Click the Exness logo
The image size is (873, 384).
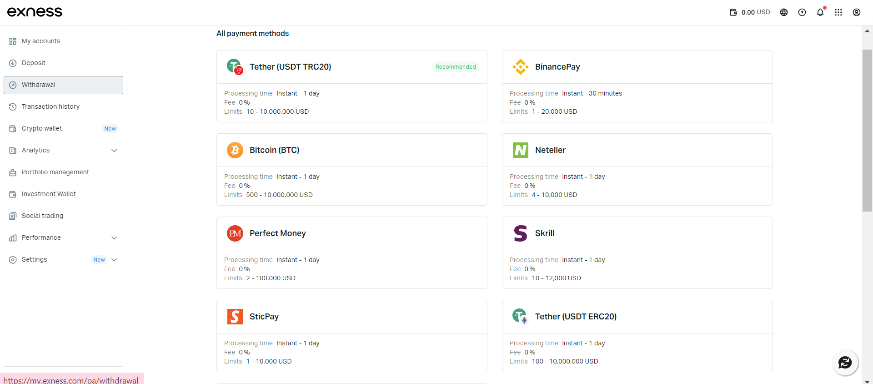tap(35, 12)
